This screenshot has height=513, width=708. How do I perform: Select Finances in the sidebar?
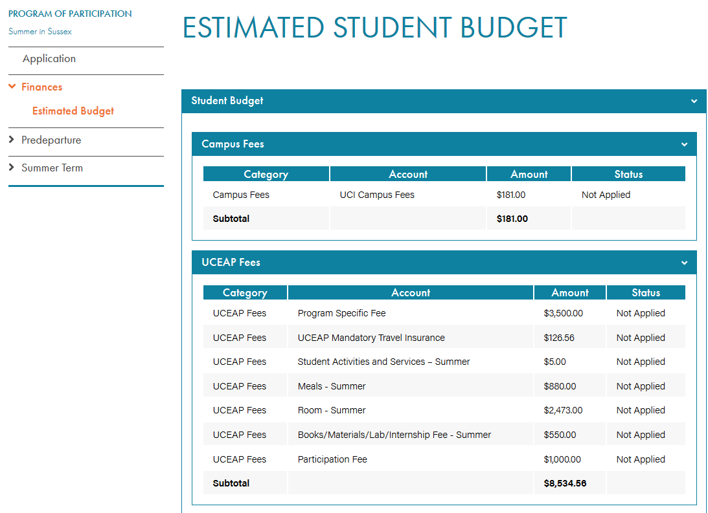pyautogui.click(x=42, y=87)
